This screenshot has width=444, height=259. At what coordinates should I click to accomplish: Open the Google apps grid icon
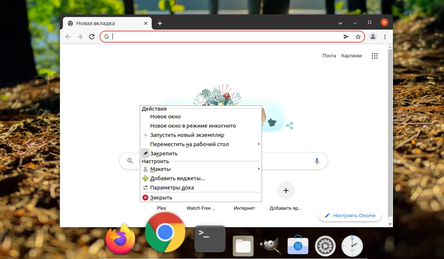coord(375,56)
